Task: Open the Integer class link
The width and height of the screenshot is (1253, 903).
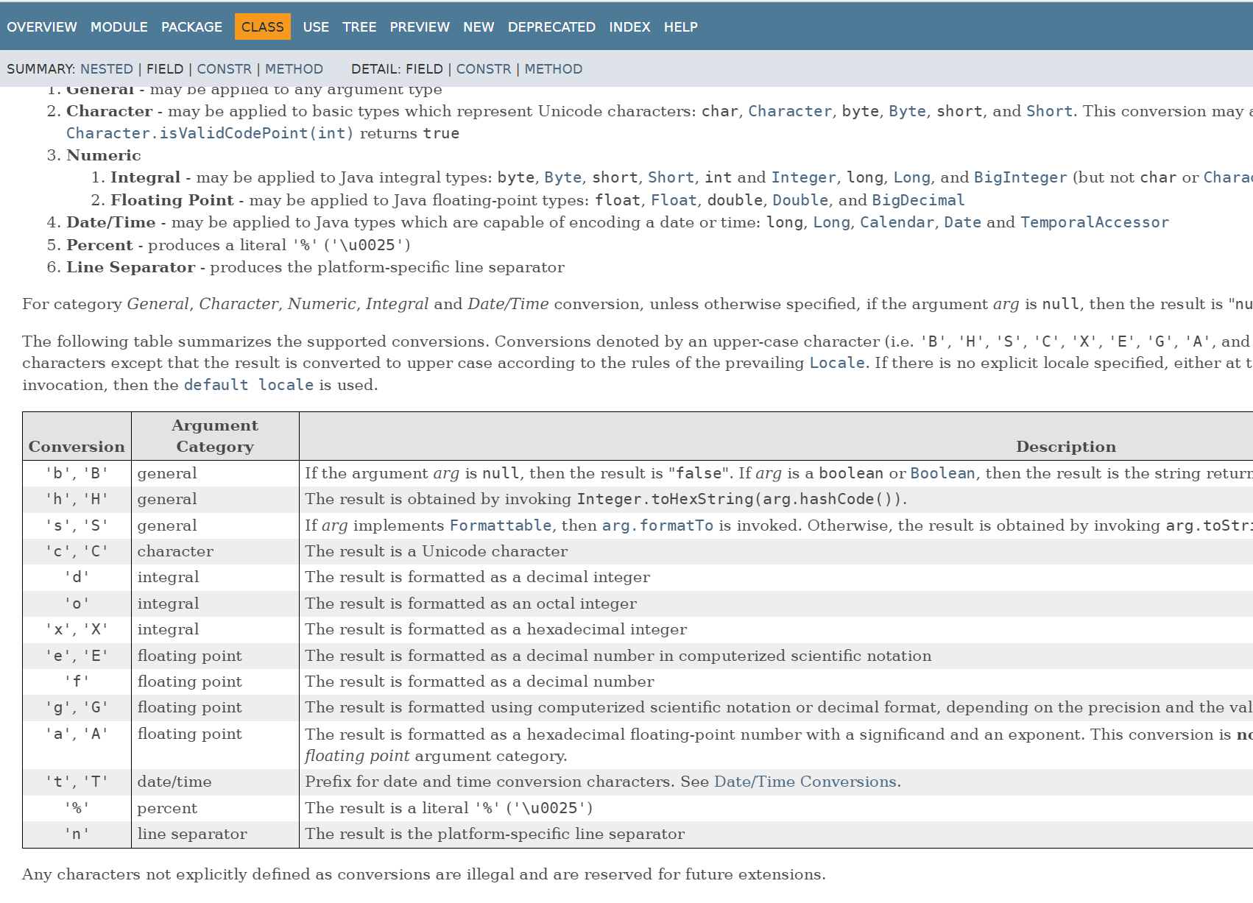Action: (x=803, y=177)
